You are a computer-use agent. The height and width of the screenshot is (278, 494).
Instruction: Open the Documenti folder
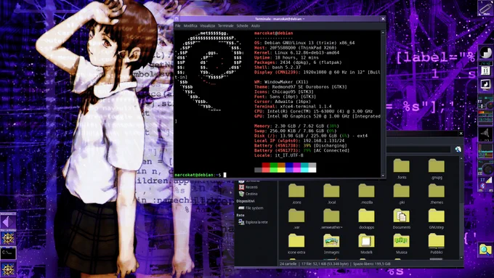(x=401, y=218)
